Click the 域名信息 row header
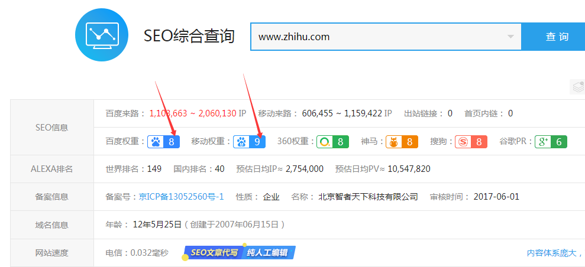Screen dimensions: 585x267 coord(52,225)
